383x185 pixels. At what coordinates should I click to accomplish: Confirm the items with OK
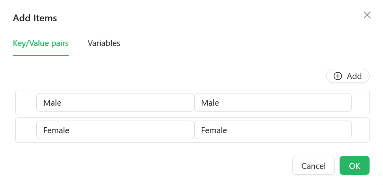354,166
